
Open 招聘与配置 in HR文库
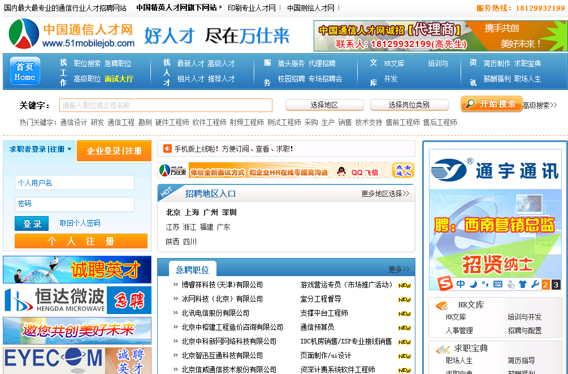524,331
